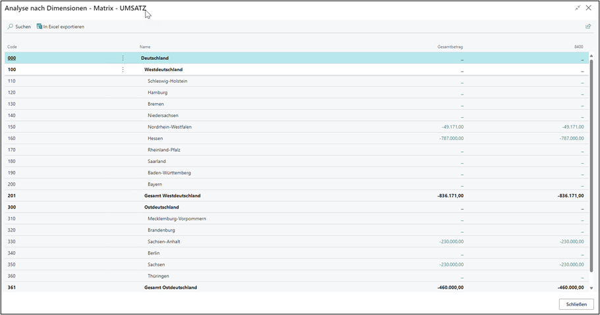Click 8400 column total -460.000,00
The image size is (600, 315).
point(571,287)
